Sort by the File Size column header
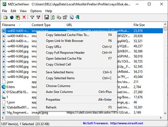Screen dimensions: 168x127 click(x=147, y=25)
